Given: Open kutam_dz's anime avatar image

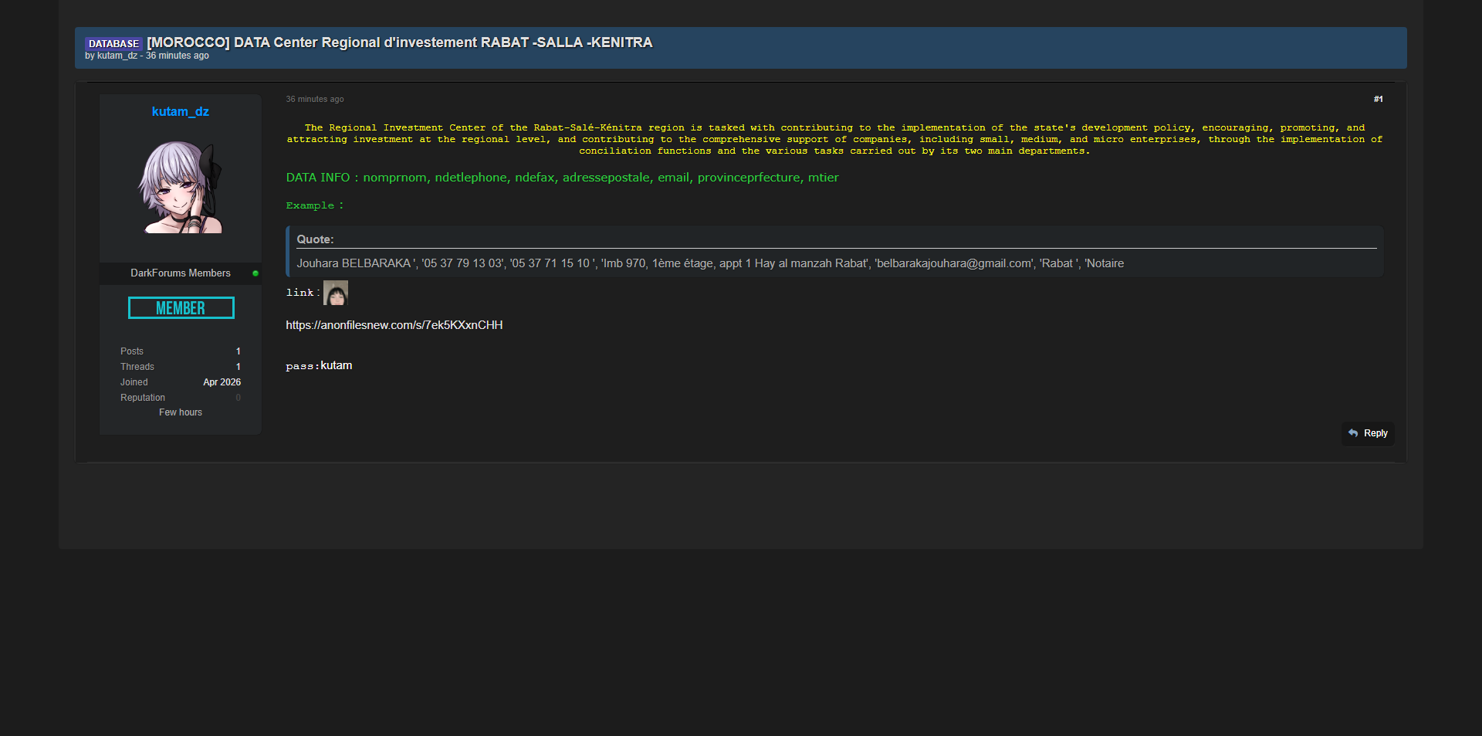Looking at the screenshot, I should click(x=181, y=187).
